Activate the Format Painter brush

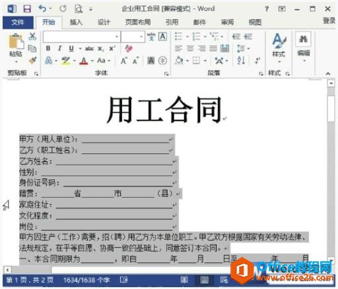point(32,60)
